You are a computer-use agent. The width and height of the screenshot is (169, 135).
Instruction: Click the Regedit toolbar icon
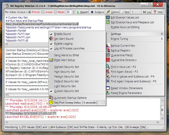tap(78, 12)
